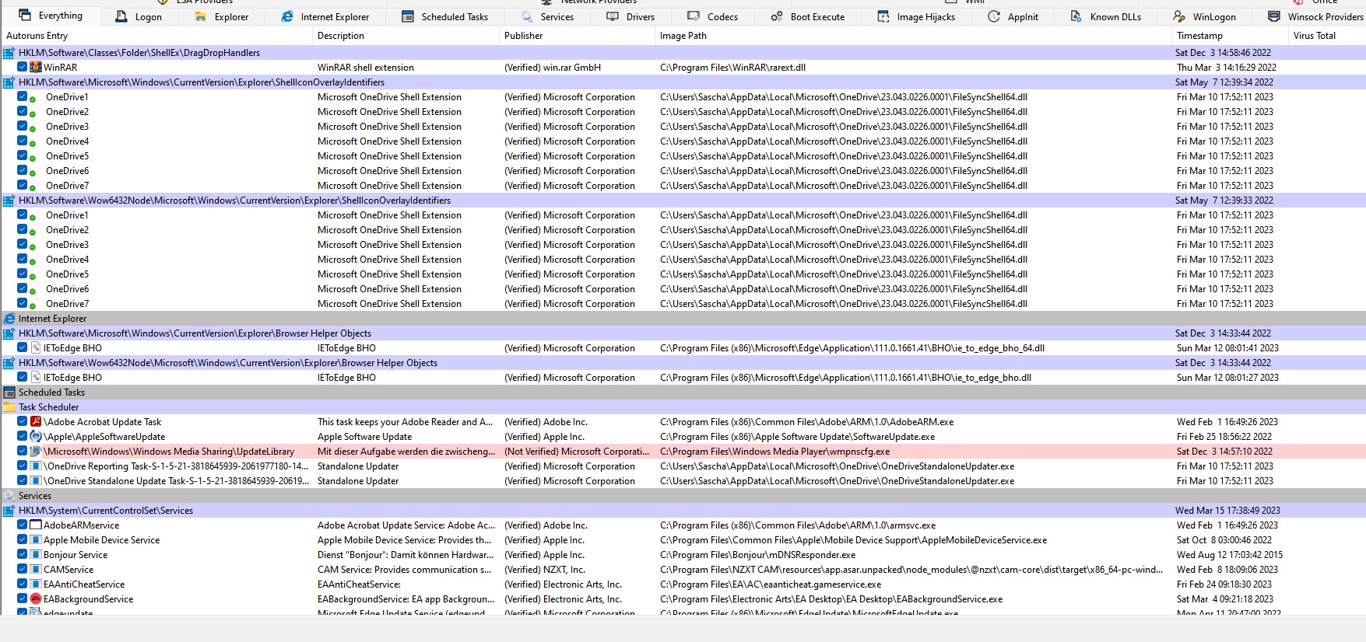1366x642 pixels.
Task: Open the Internet Explorer tab
Action: click(x=325, y=16)
